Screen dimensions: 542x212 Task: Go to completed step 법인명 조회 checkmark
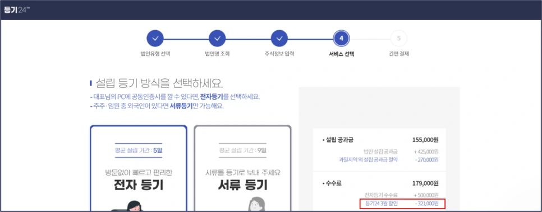217,38
